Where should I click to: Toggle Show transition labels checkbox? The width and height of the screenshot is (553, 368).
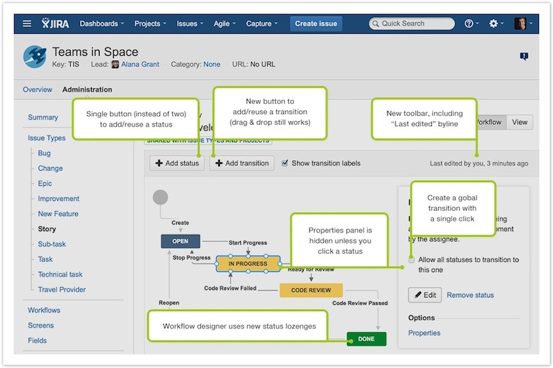pos(285,163)
